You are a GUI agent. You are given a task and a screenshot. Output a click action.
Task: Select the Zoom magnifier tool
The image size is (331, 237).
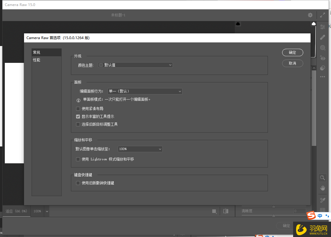[322, 178]
